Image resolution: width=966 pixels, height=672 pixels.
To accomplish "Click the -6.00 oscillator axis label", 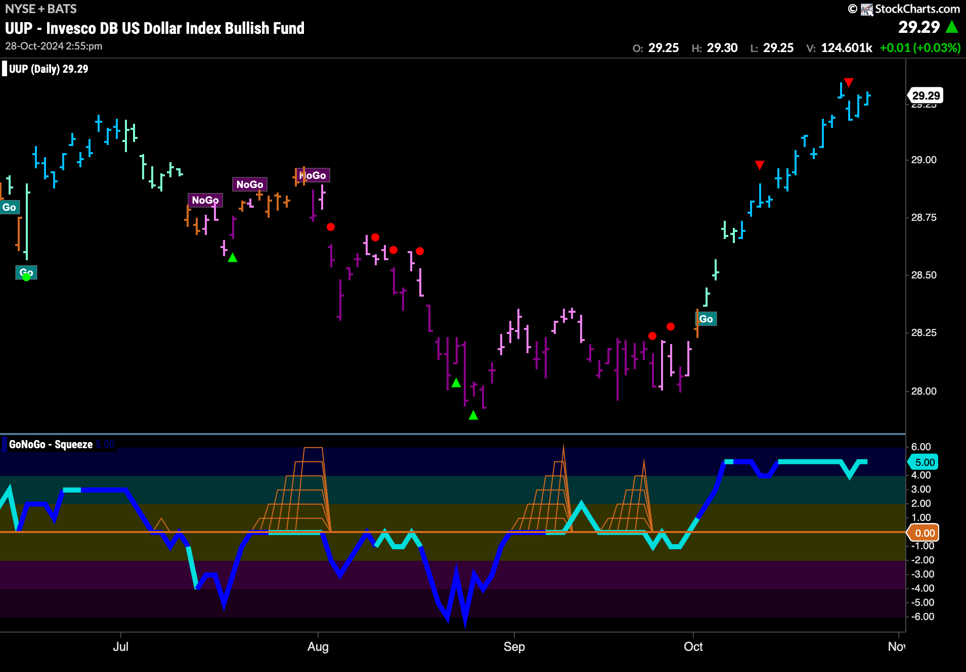I will pyautogui.click(x=923, y=617).
